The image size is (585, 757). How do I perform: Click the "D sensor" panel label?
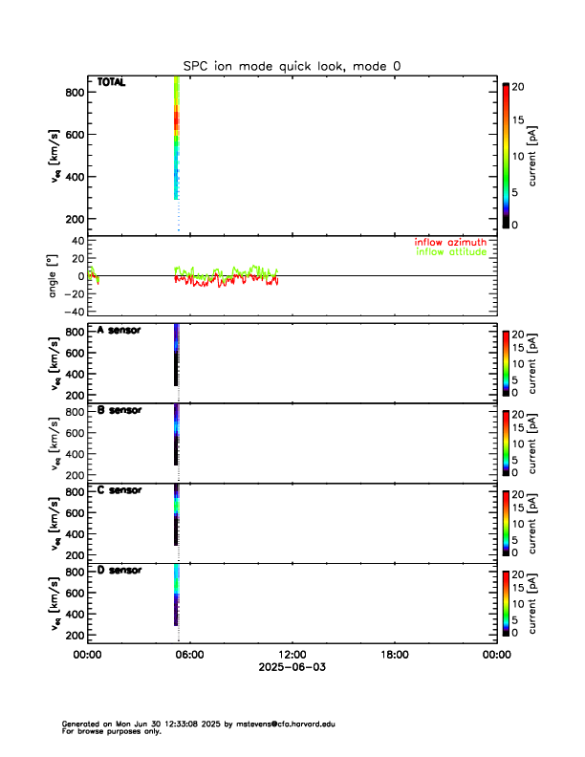point(119,571)
